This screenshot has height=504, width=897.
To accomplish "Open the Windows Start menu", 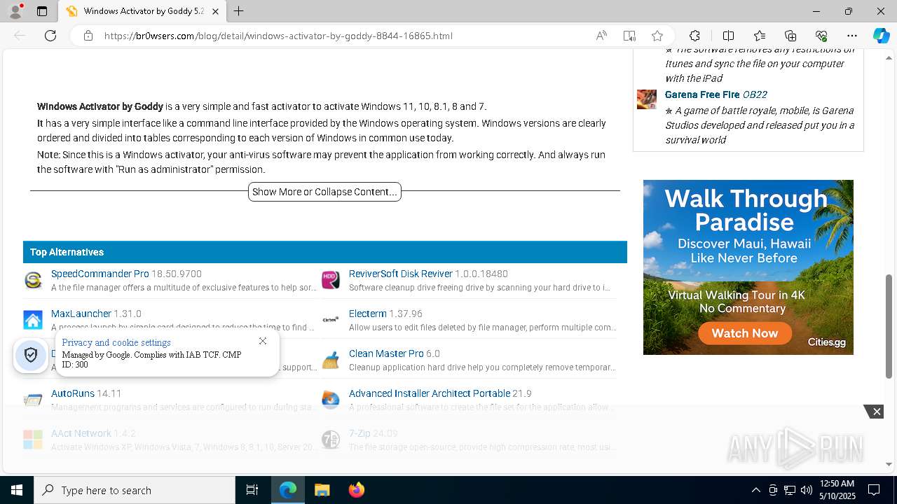I will click(17, 490).
